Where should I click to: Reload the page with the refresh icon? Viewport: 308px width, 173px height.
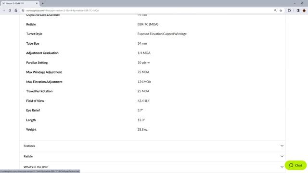[x=10, y=11]
